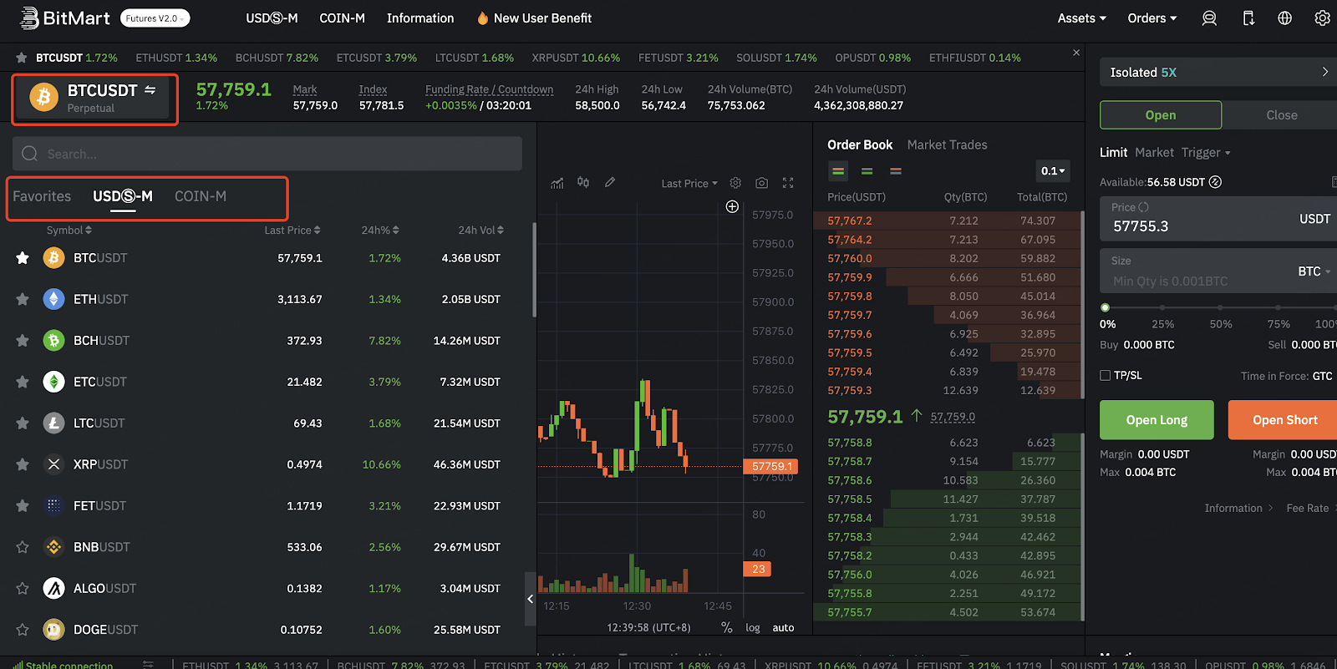Switch to the Favorites tab

pyautogui.click(x=42, y=196)
